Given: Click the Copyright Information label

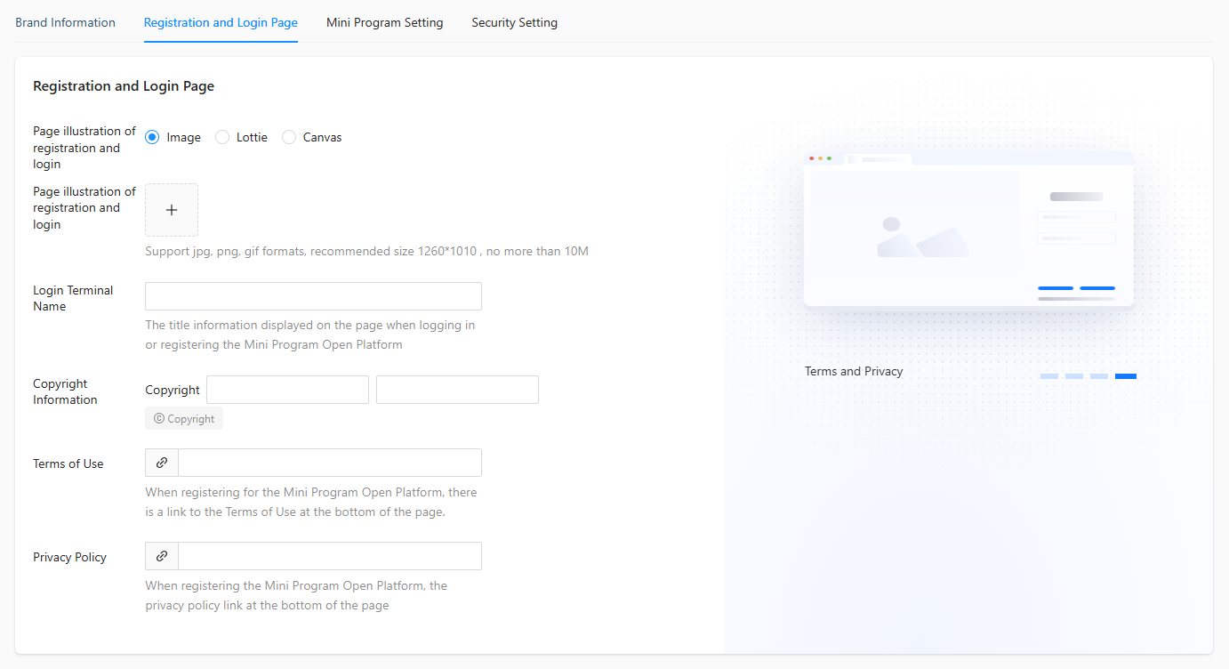Looking at the screenshot, I should [65, 391].
